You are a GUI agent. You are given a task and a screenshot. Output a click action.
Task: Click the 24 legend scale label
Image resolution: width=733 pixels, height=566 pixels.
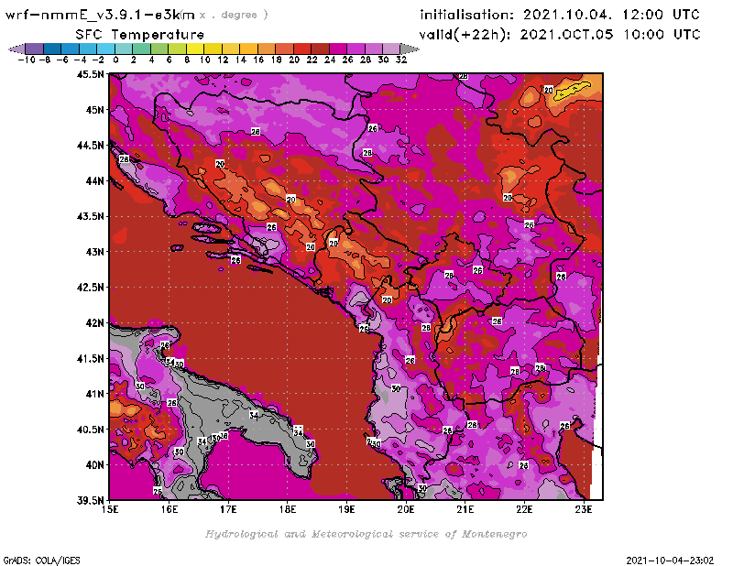point(330,60)
